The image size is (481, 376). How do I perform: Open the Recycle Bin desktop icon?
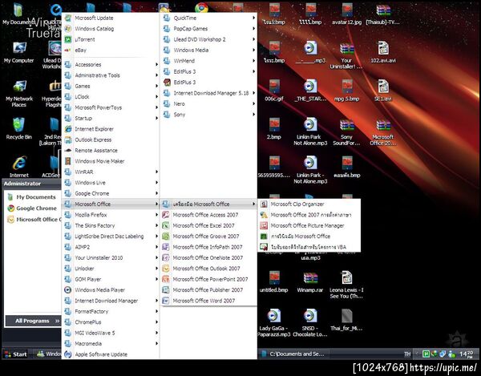pyautogui.click(x=19, y=128)
